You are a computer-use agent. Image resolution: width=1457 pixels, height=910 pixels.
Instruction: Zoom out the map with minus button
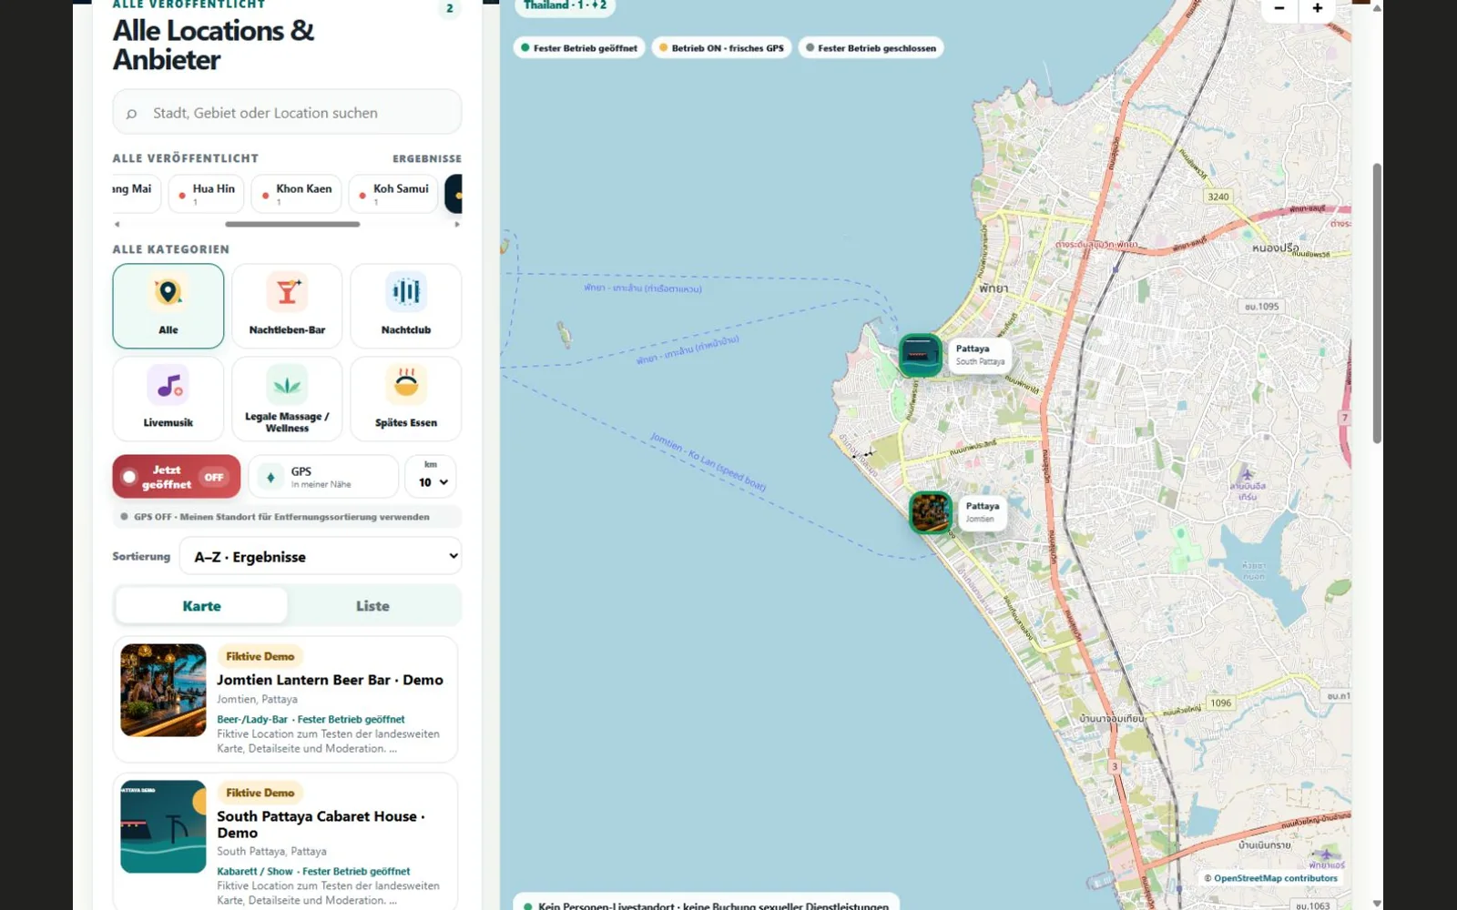pyautogui.click(x=1279, y=8)
